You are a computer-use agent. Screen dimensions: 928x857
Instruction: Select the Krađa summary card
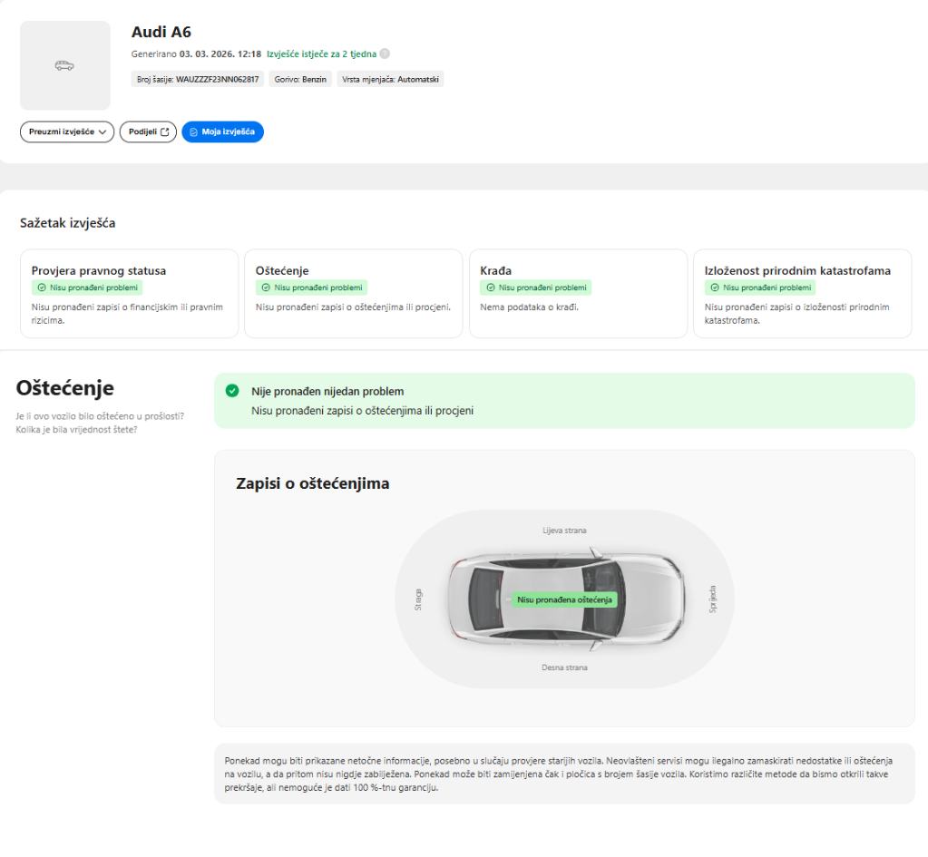pyautogui.click(x=578, y=293)
